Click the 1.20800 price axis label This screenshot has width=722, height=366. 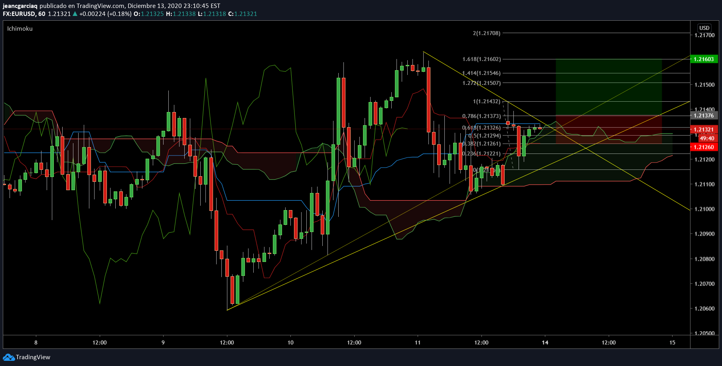704,259
